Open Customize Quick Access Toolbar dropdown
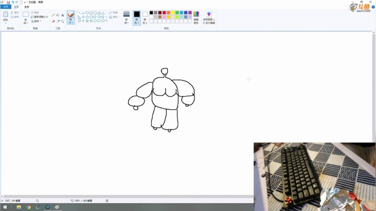 coord(25,3)
